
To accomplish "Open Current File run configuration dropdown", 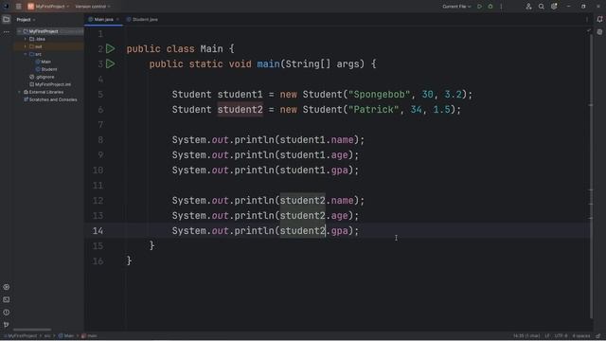I will tap(456, 7).
